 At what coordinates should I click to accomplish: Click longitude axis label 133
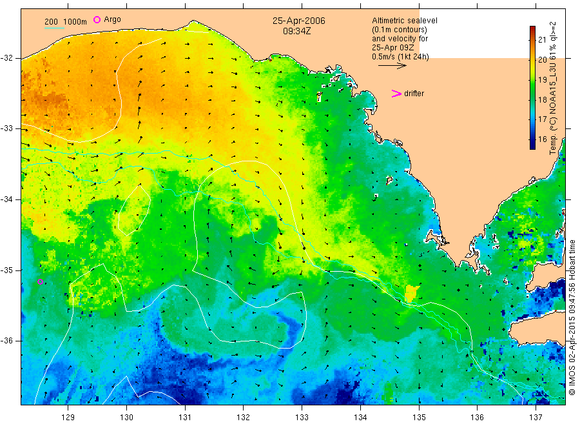(302, 418)
